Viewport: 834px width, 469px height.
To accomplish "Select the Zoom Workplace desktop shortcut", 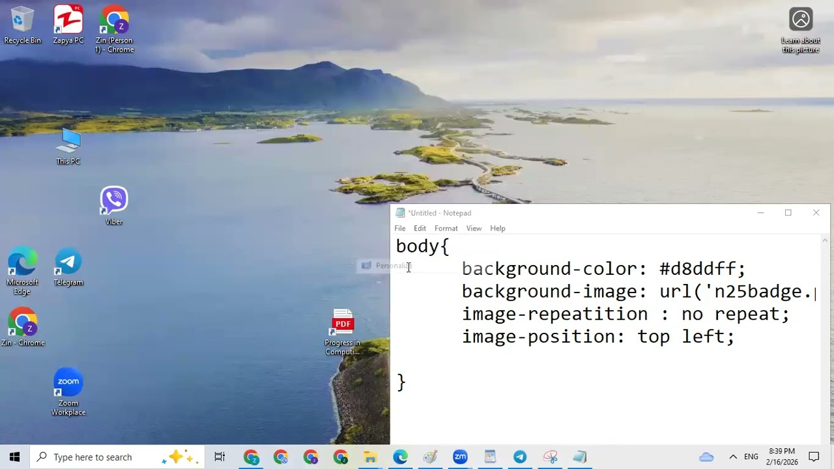I will [x=68, y=392].
